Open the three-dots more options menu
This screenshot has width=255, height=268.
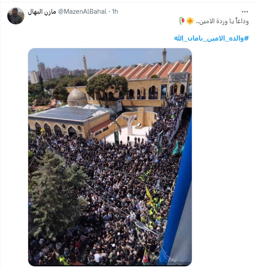(x=245, y=12)
